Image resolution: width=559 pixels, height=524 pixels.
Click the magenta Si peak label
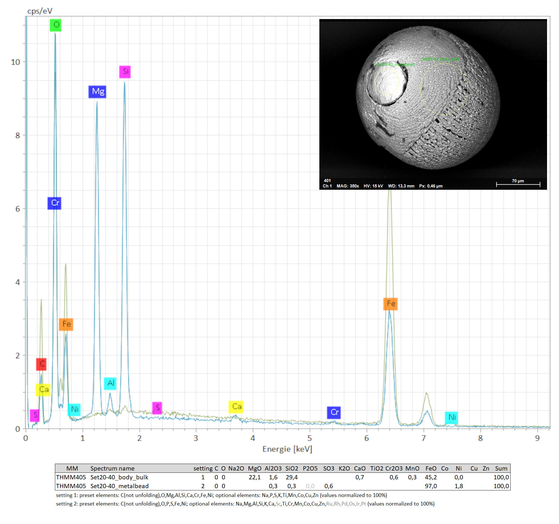pyautogui.click(x=125, y=71)
